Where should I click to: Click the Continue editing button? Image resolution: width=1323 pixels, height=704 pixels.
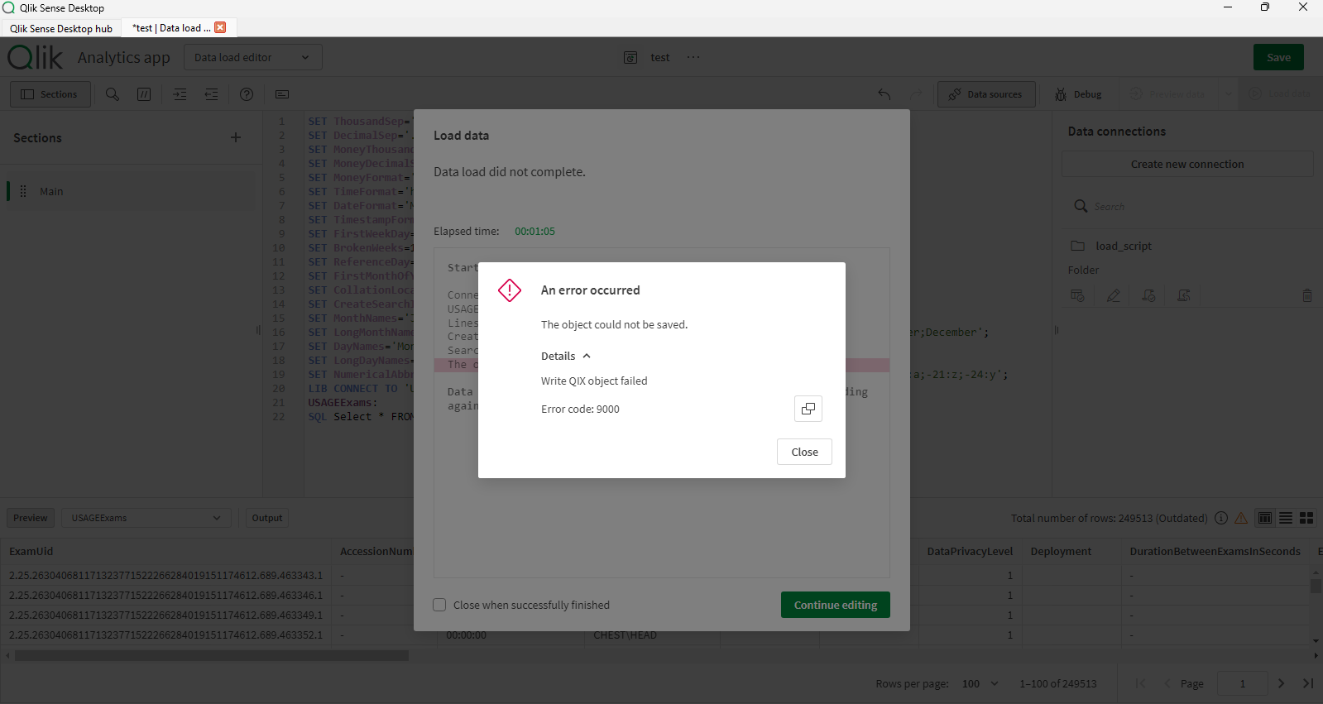coord(836,605)
